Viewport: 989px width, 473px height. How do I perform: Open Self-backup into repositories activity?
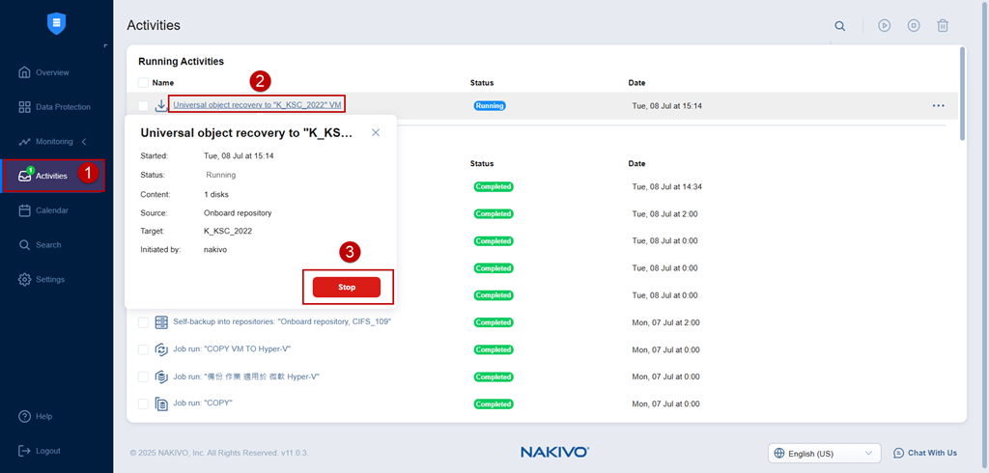[x=283, y=322]
